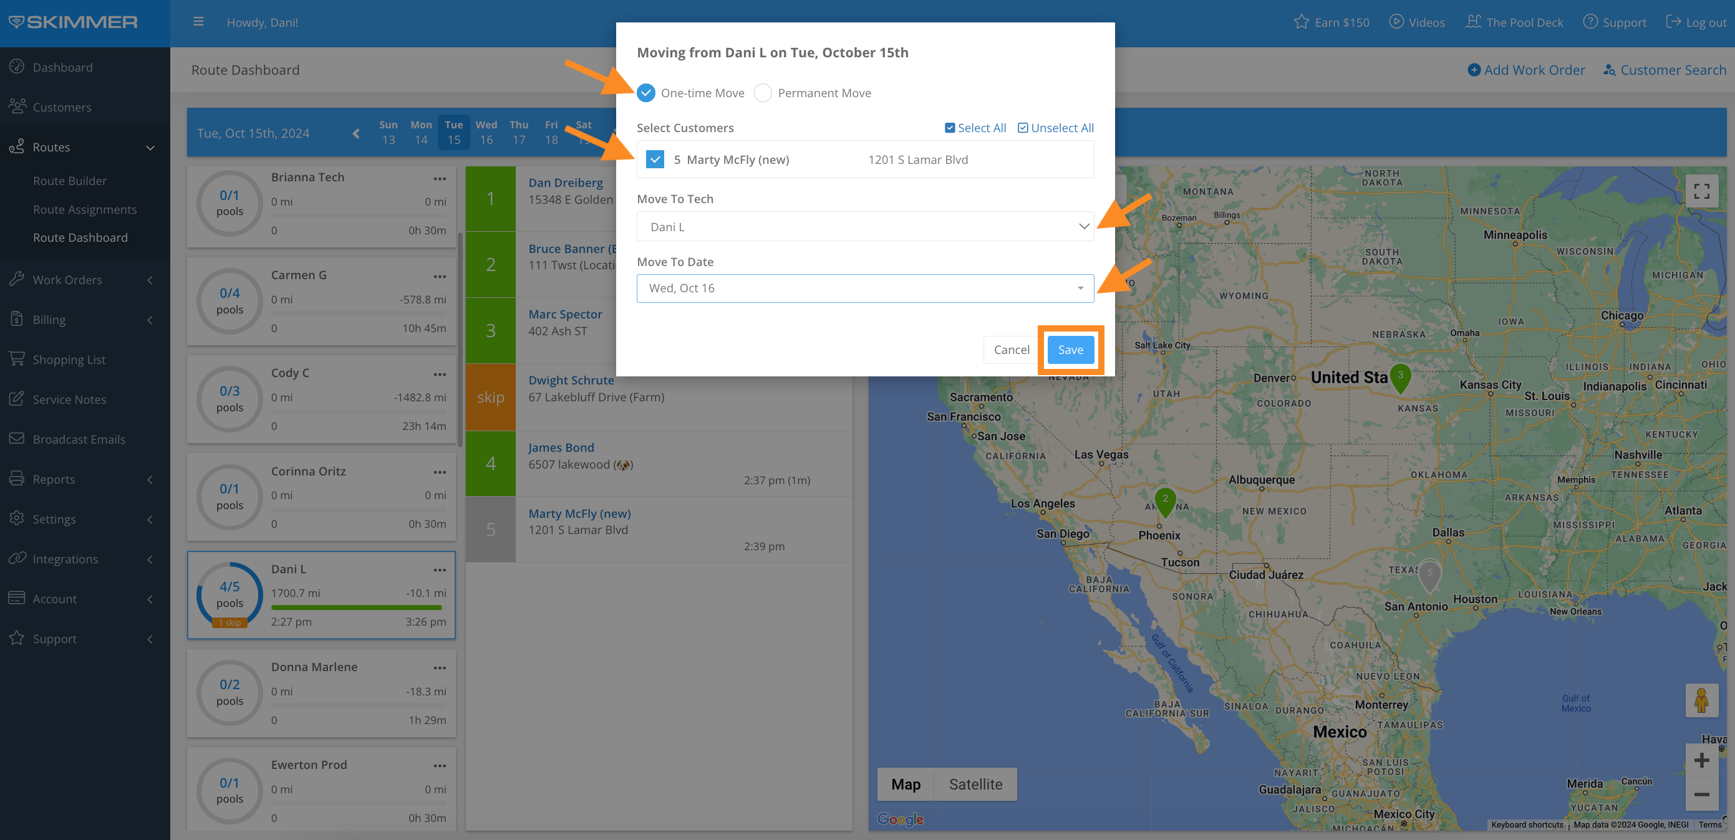
Task: Click the Support star icon in sidebar
Action: click(17, 637)
